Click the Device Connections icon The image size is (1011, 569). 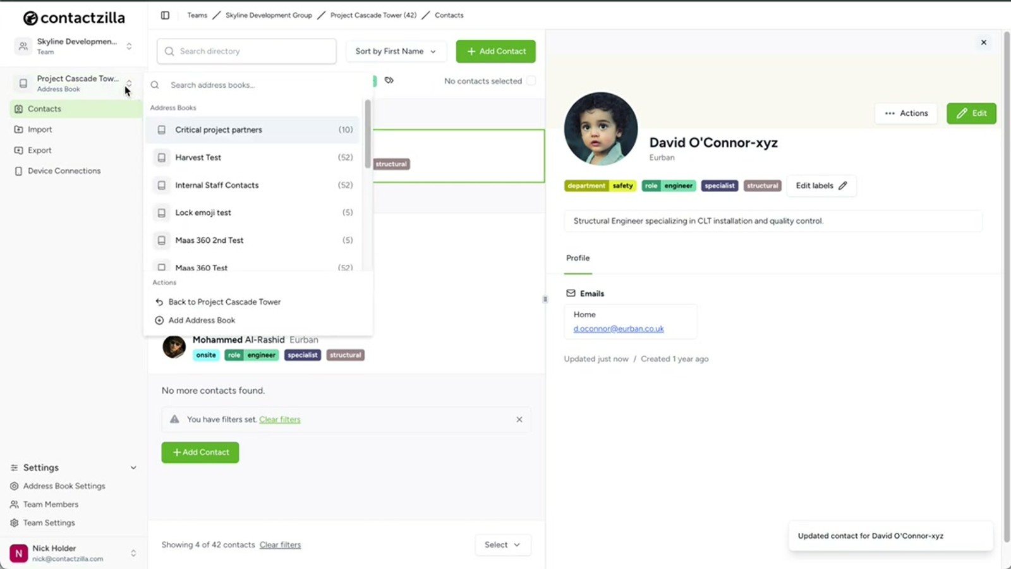pyautogui.click(x=18, y=171)
